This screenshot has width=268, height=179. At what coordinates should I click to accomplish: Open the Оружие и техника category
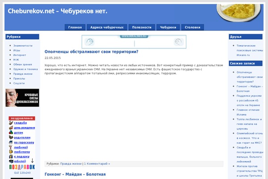point(25,69)
